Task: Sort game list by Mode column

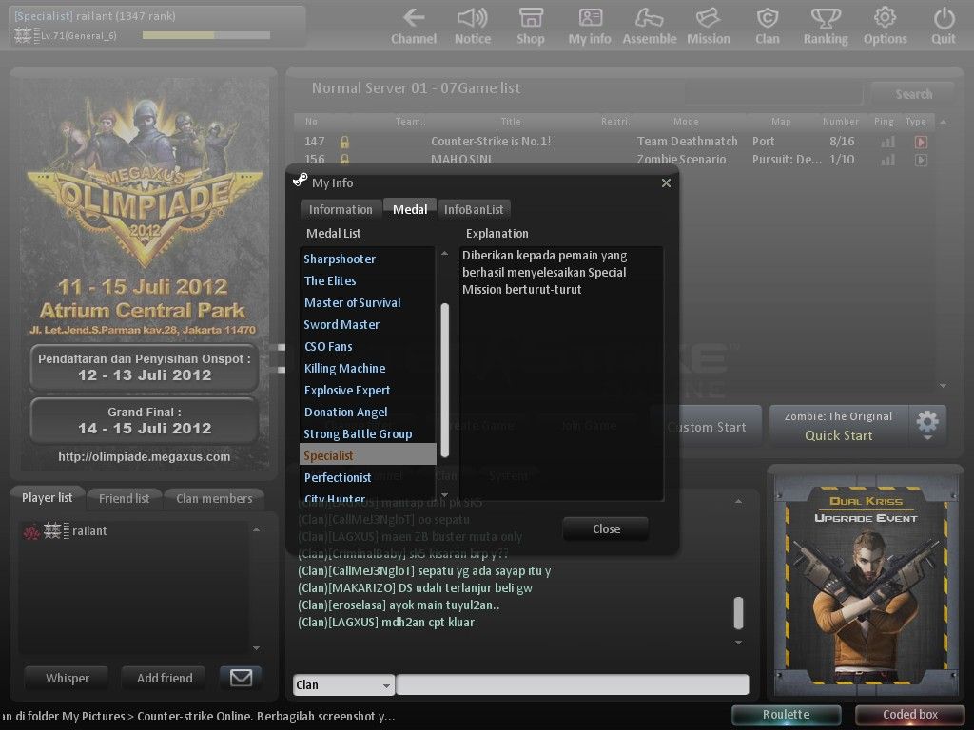Action: coord(686,122)
